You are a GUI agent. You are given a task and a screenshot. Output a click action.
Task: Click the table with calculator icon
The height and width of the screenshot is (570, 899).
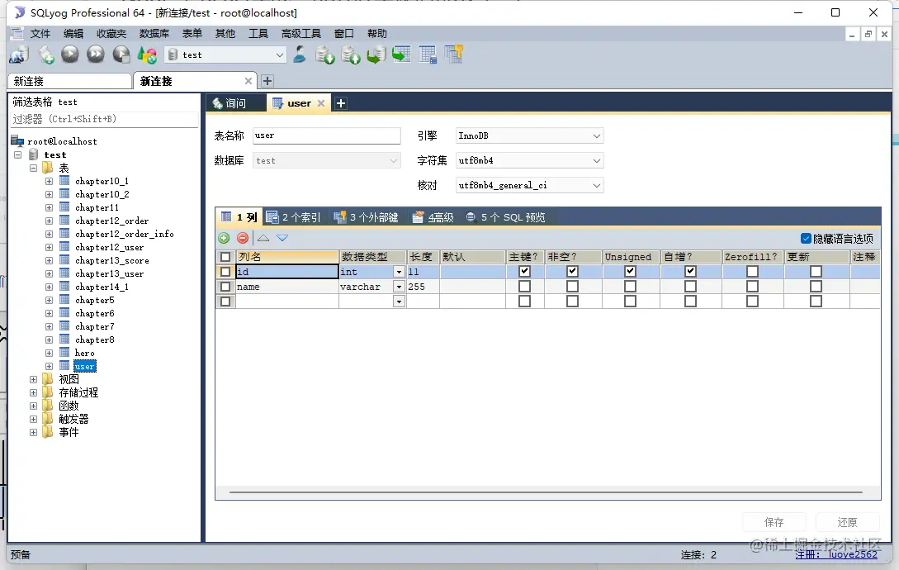pos(428,55)
